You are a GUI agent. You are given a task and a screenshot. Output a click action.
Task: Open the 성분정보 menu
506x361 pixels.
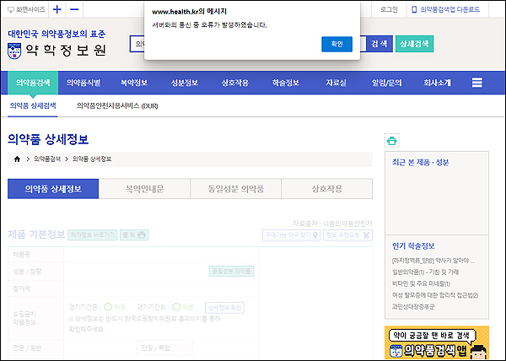tap(184, 83)
